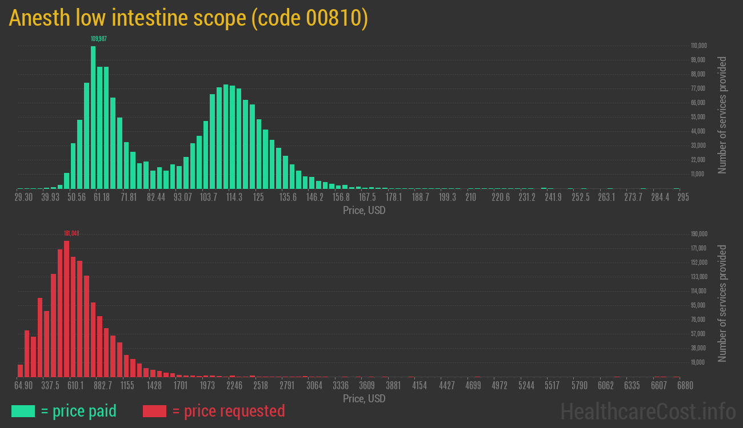Click the green price paid legend swatch

(23, 411)
